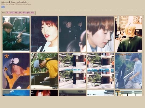Apply the 'group' filter
This screenshot has height=108, width=145.
(x=12, y=13)
